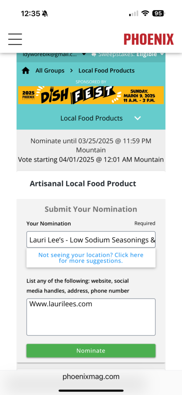Focus the Your Nomination text field
This screenshot has width=182, height=395.
pyautogui.click(x=91, y=240)
